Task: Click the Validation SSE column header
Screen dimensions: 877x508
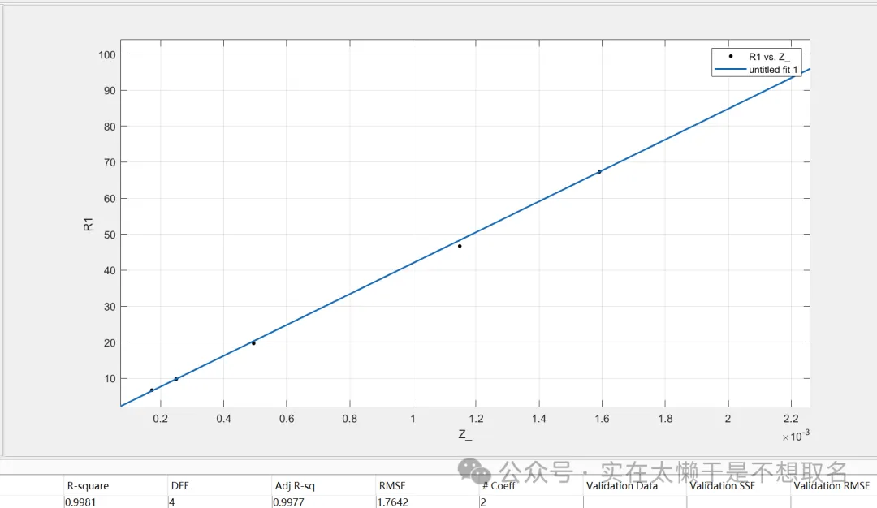Action: coord(723,486)
